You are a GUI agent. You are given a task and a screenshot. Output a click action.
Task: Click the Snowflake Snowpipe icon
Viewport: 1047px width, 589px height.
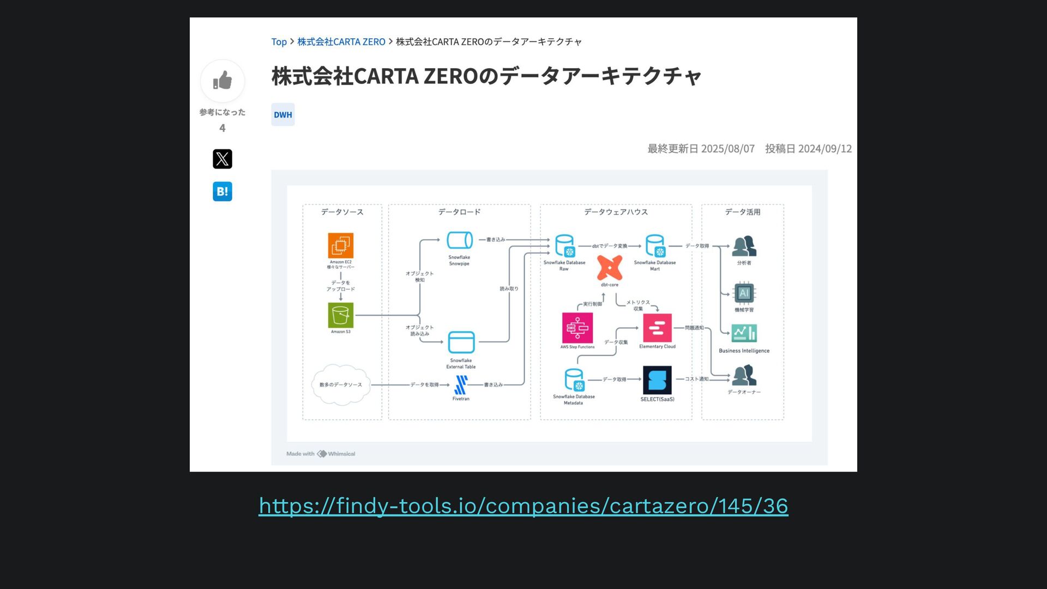click(459, 240)
